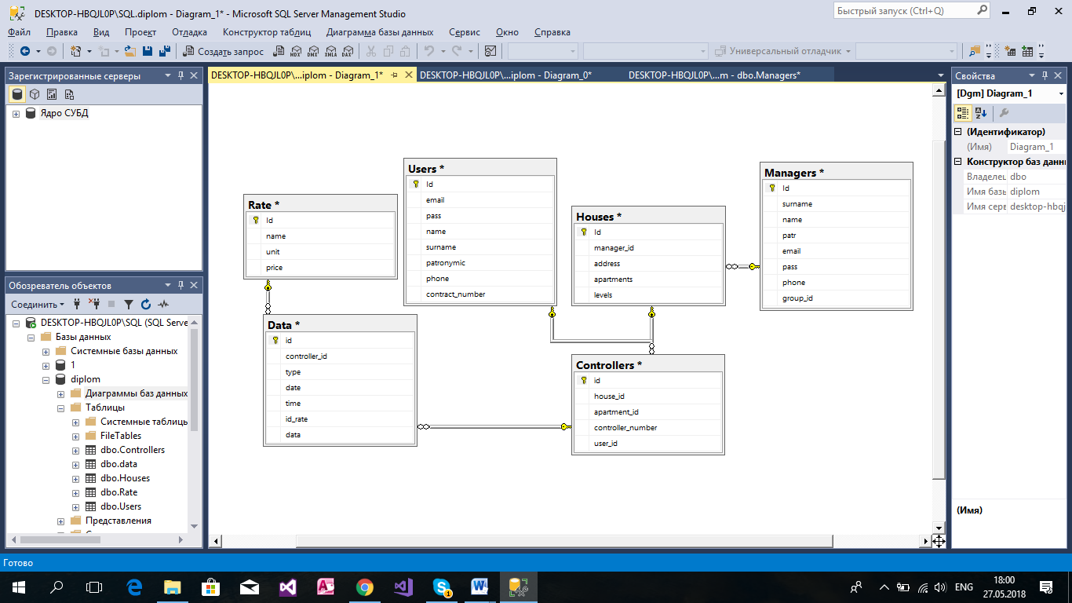Image resolution: width=1072 pixels, height=603 pixels.
Task: Click disconnect icon in Object Explorer
Action: [x=94, y=304]
